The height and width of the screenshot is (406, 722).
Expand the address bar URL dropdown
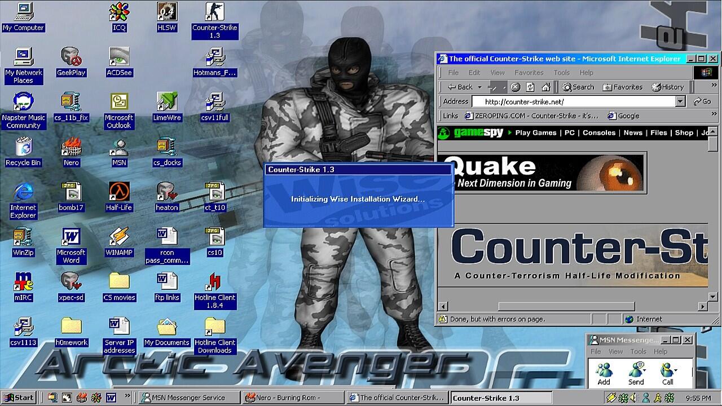pyautogui.click(x=680, y=101)
